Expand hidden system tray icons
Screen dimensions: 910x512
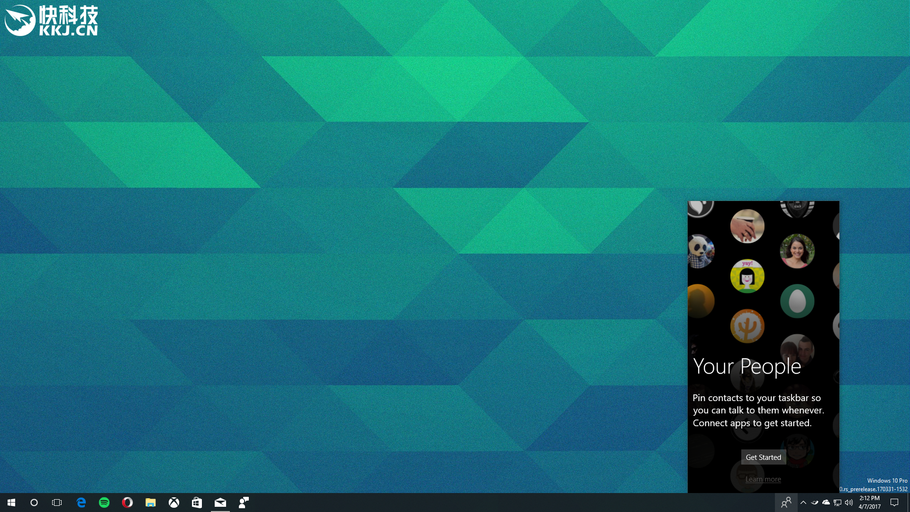pos(803,503)
